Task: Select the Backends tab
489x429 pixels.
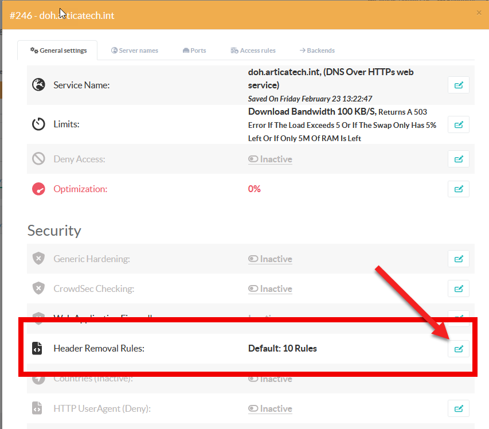Action: 317,50
